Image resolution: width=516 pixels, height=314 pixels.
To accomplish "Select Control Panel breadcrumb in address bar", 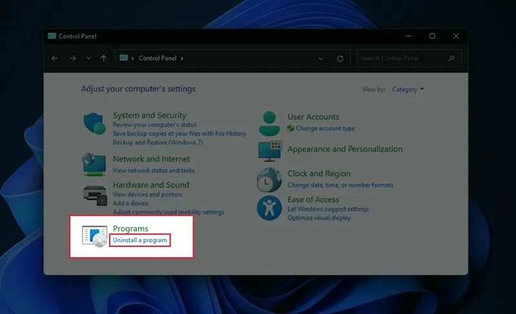I will tap(158, 59).
